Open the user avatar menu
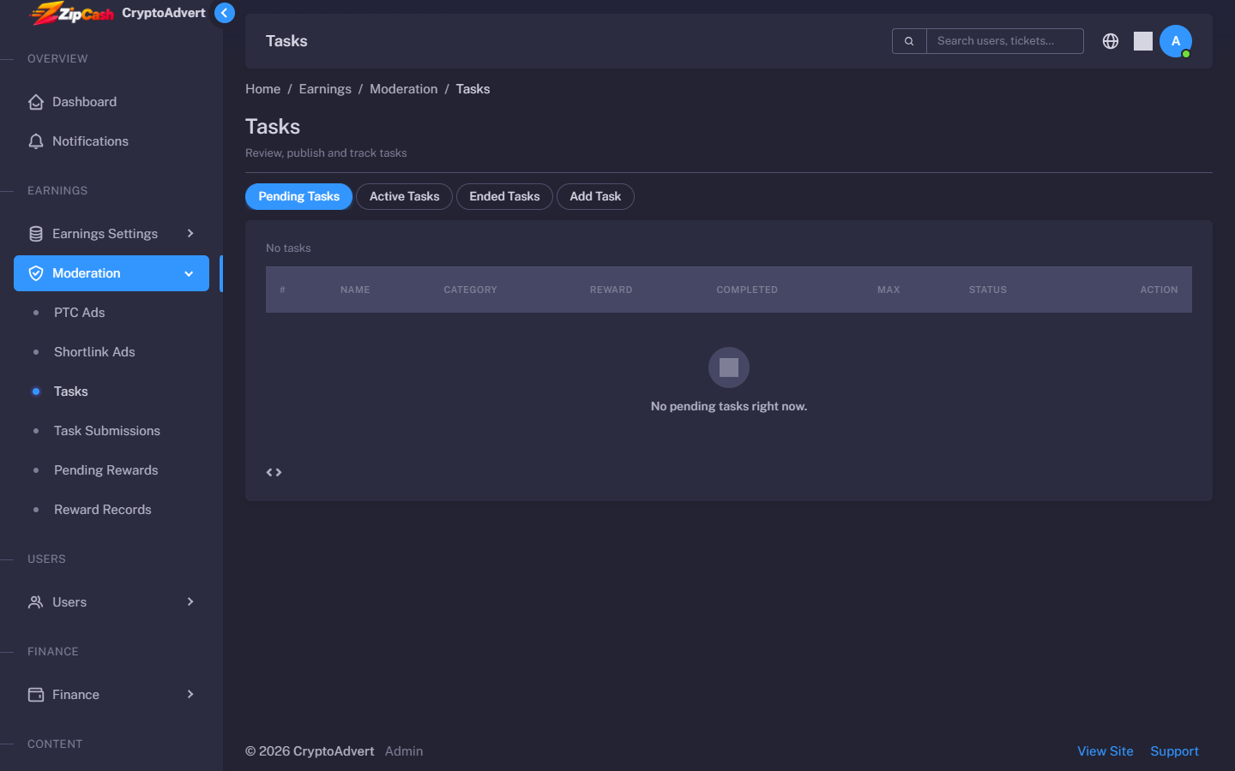 coord(1176,41)
